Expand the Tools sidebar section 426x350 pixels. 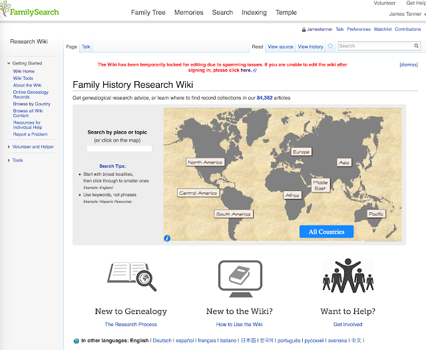[x=9, y=160]
